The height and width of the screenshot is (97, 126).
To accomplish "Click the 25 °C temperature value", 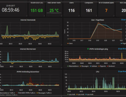I will click(x=54, y=10).
